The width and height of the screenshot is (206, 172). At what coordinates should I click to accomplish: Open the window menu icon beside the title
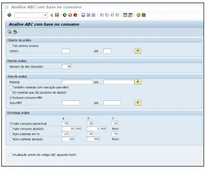coord(7,7)
